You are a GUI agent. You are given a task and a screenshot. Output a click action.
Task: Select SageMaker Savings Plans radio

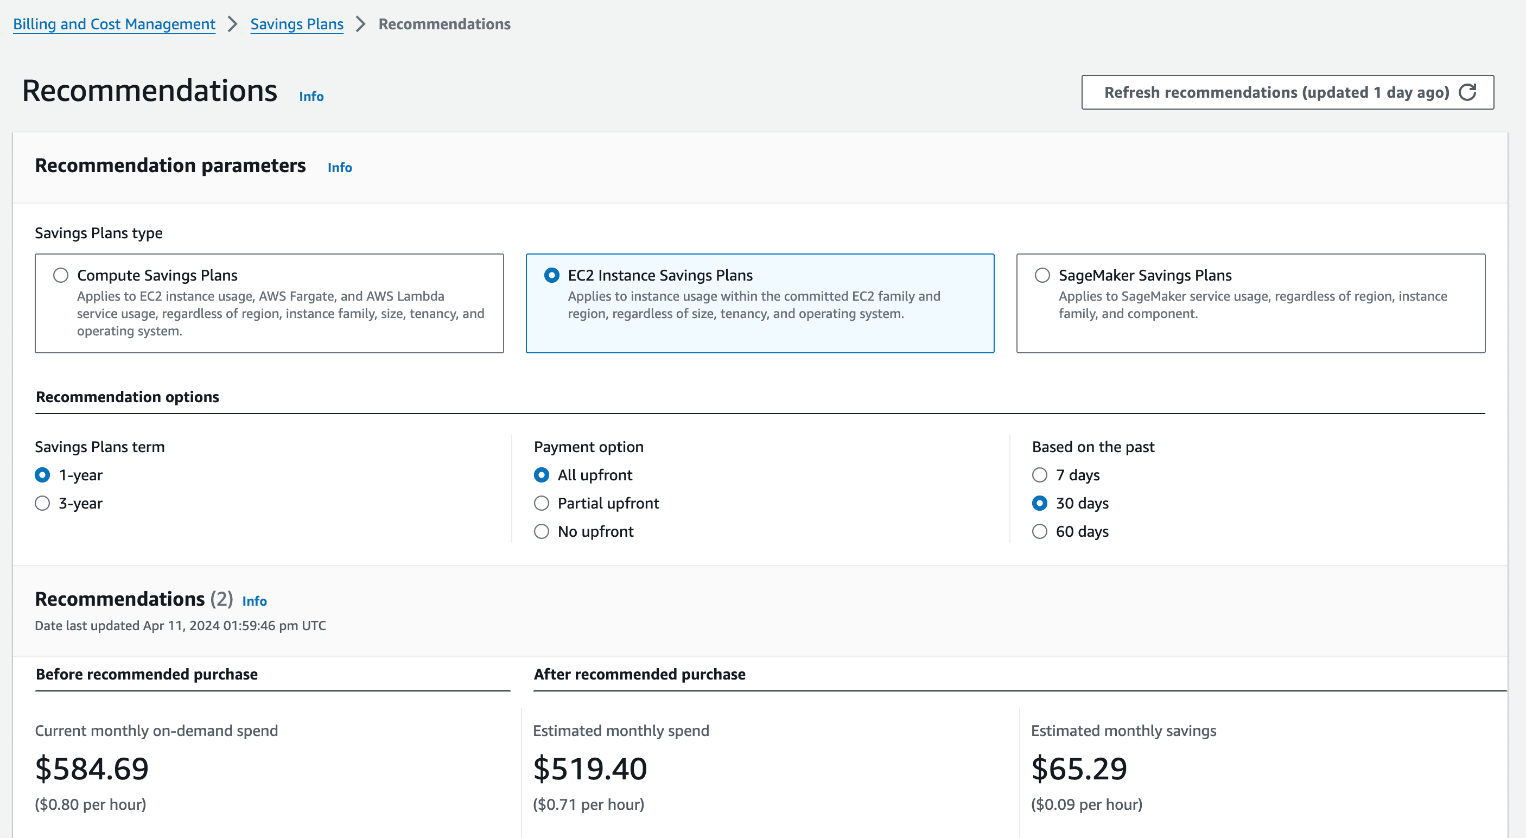point(1042,275)
